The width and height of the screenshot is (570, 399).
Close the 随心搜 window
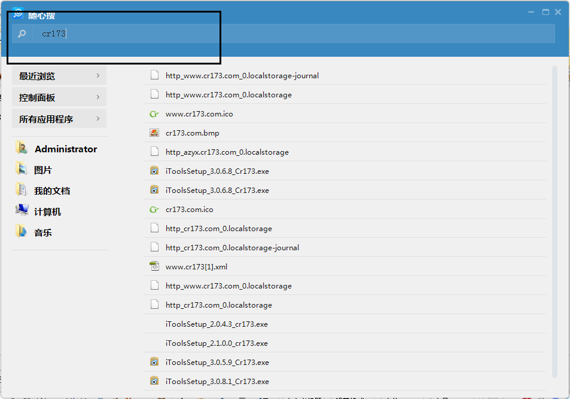[558, 12]
